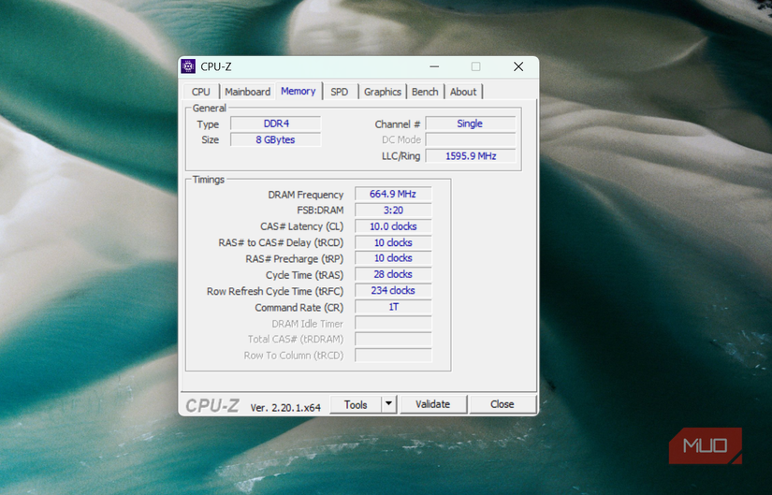Switch to the Graphics tab
The width and height of the screenshot is (772, 495).
click(382, 92)
